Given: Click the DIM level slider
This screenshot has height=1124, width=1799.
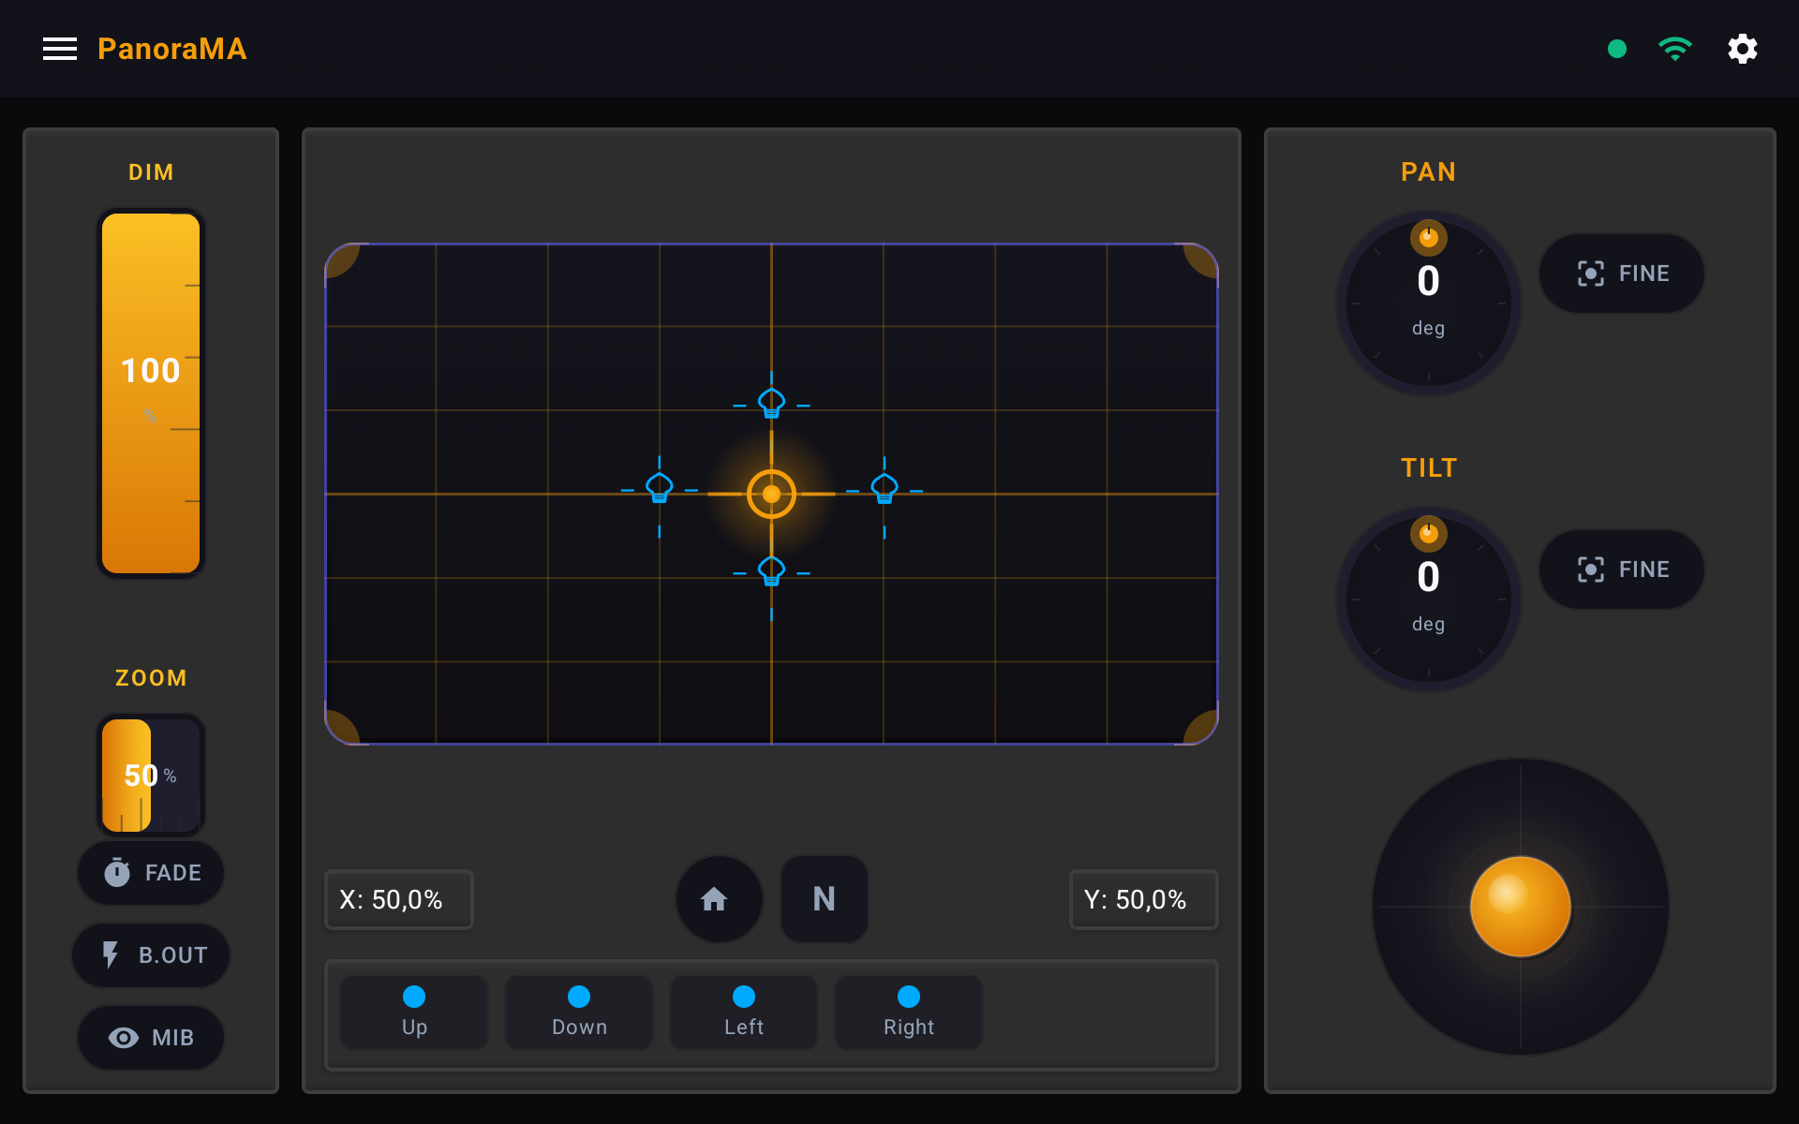Looking at the screenshot, I should coord(151,393).
